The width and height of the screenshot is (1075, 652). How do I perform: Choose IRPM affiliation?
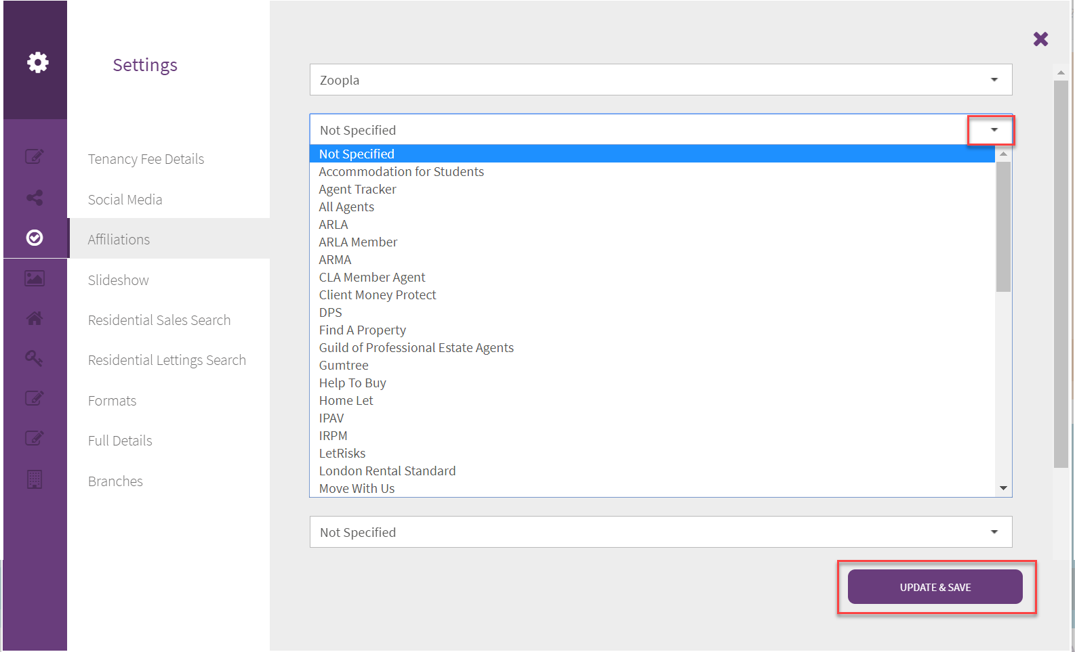coord(652,435)
